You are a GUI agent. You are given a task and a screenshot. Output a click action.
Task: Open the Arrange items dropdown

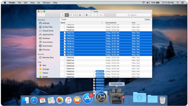click(x=81, y=15)
